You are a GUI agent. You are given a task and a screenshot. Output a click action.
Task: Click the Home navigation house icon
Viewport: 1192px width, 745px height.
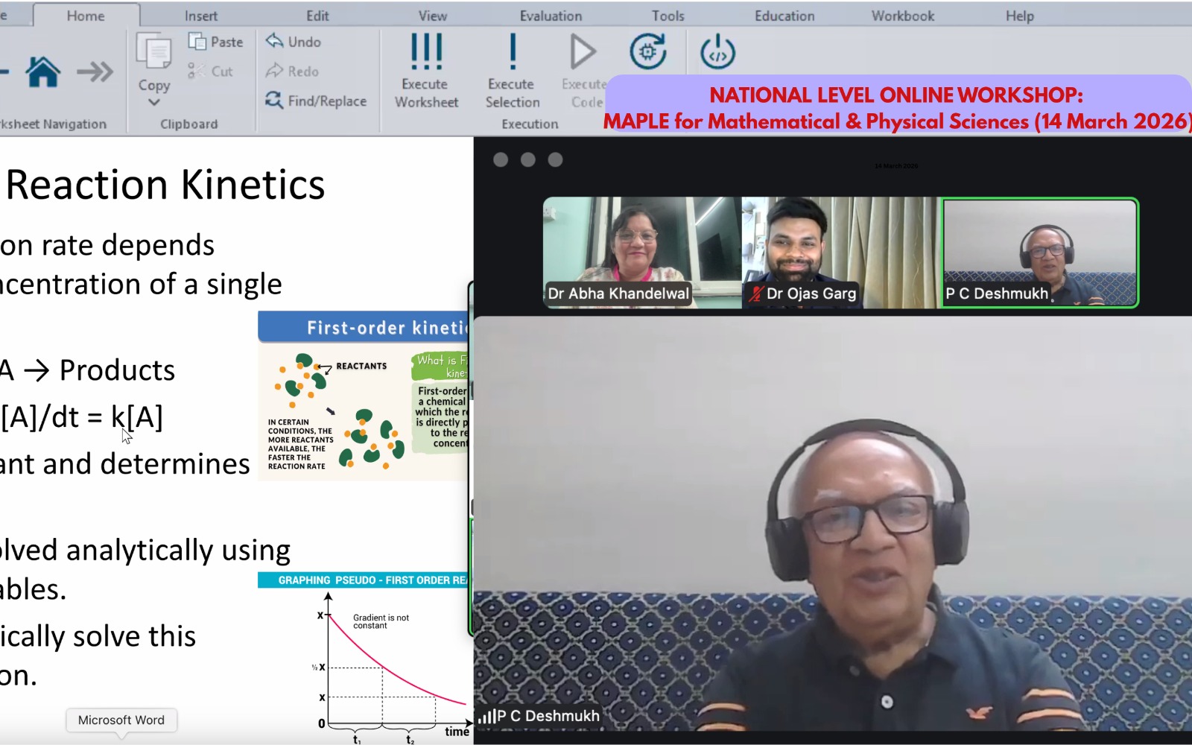(x=43, y=72)
